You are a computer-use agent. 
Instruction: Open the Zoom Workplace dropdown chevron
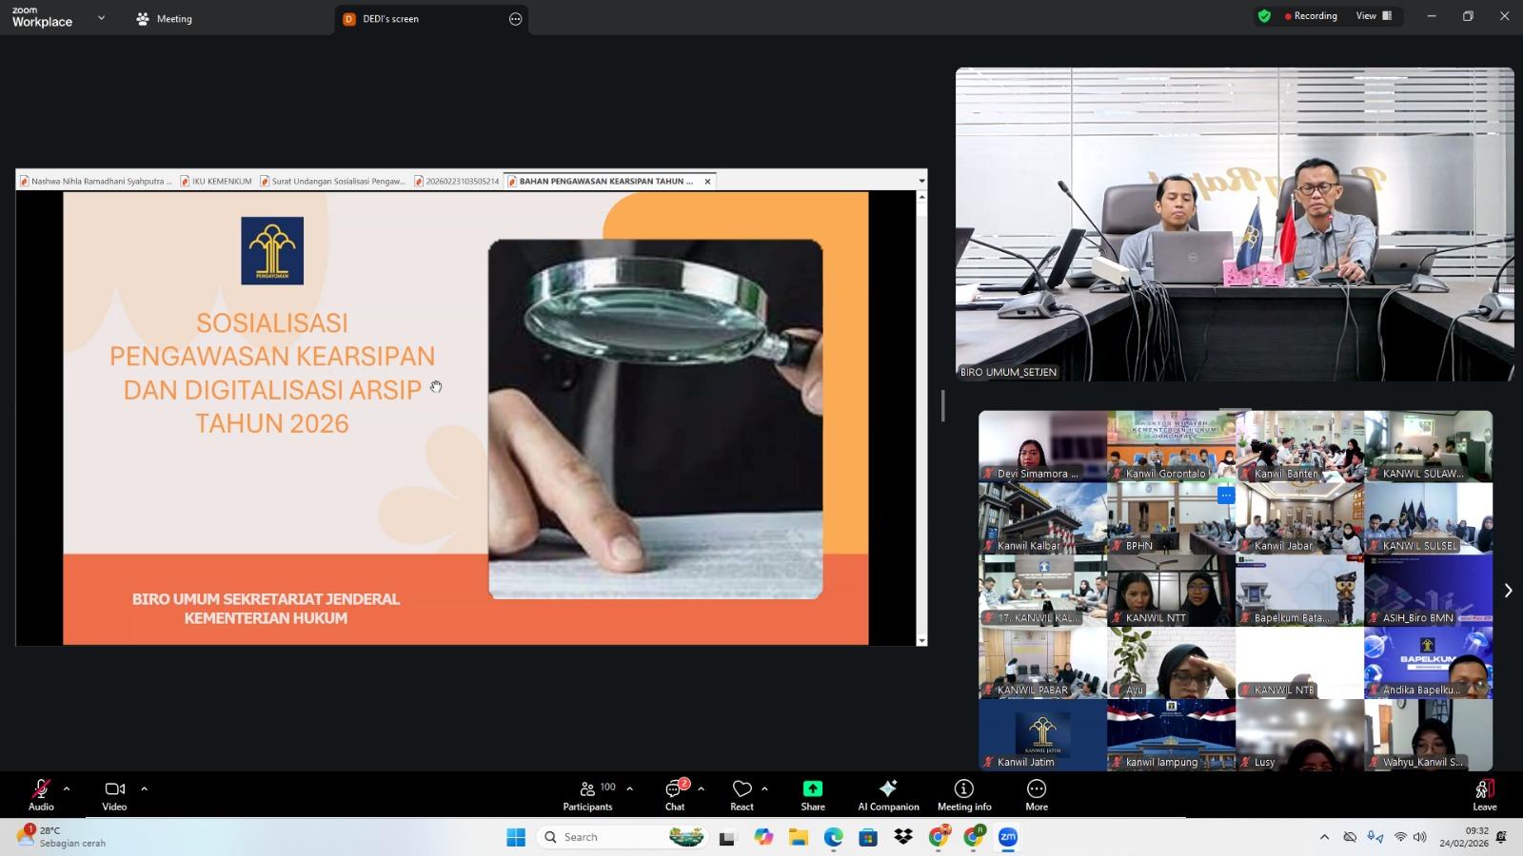click(x=101, y=18)
